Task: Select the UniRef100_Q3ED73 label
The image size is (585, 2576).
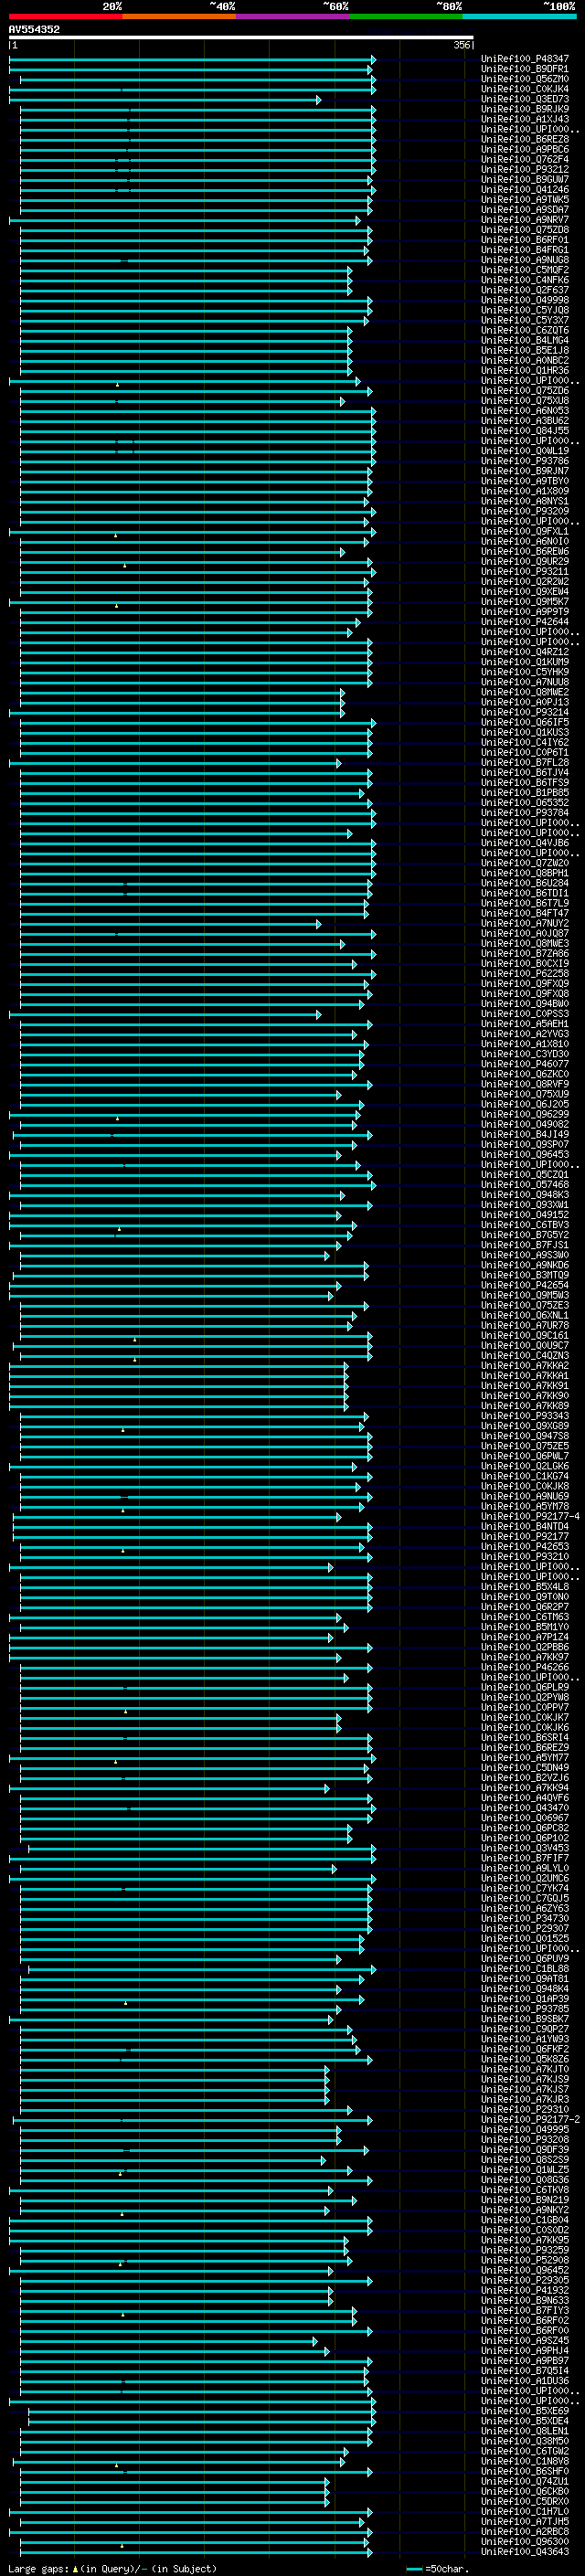Action: tap(525, 99)
